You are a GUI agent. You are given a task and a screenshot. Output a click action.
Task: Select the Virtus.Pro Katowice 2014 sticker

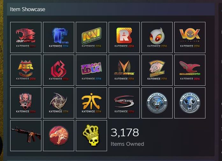157,70
